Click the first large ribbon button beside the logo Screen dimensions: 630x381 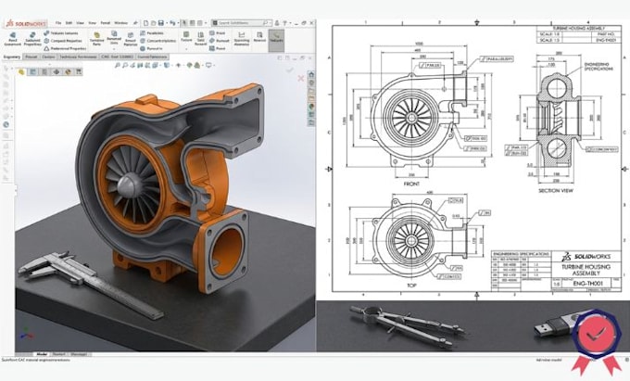click(x=12, y=39)
